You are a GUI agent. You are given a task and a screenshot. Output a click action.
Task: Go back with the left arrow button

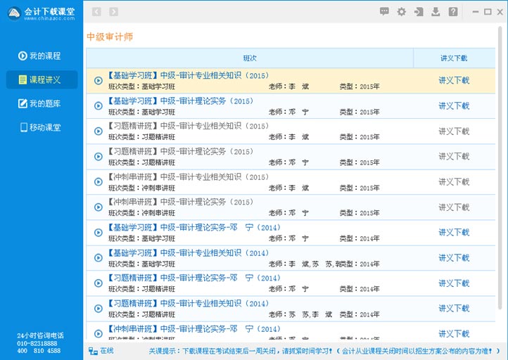coord(96,11)
